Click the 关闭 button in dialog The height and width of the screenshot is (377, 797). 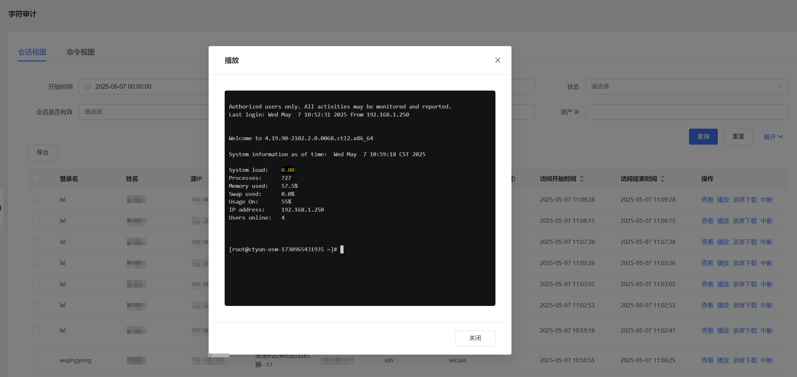click(x=475, y=338)
